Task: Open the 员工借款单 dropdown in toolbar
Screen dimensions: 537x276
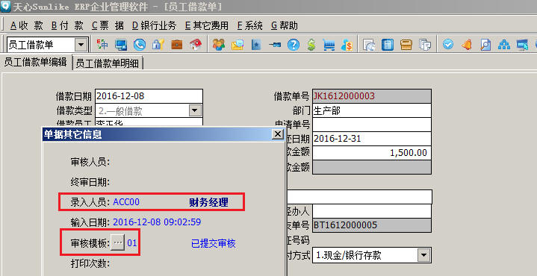Action: coord(81,45)
